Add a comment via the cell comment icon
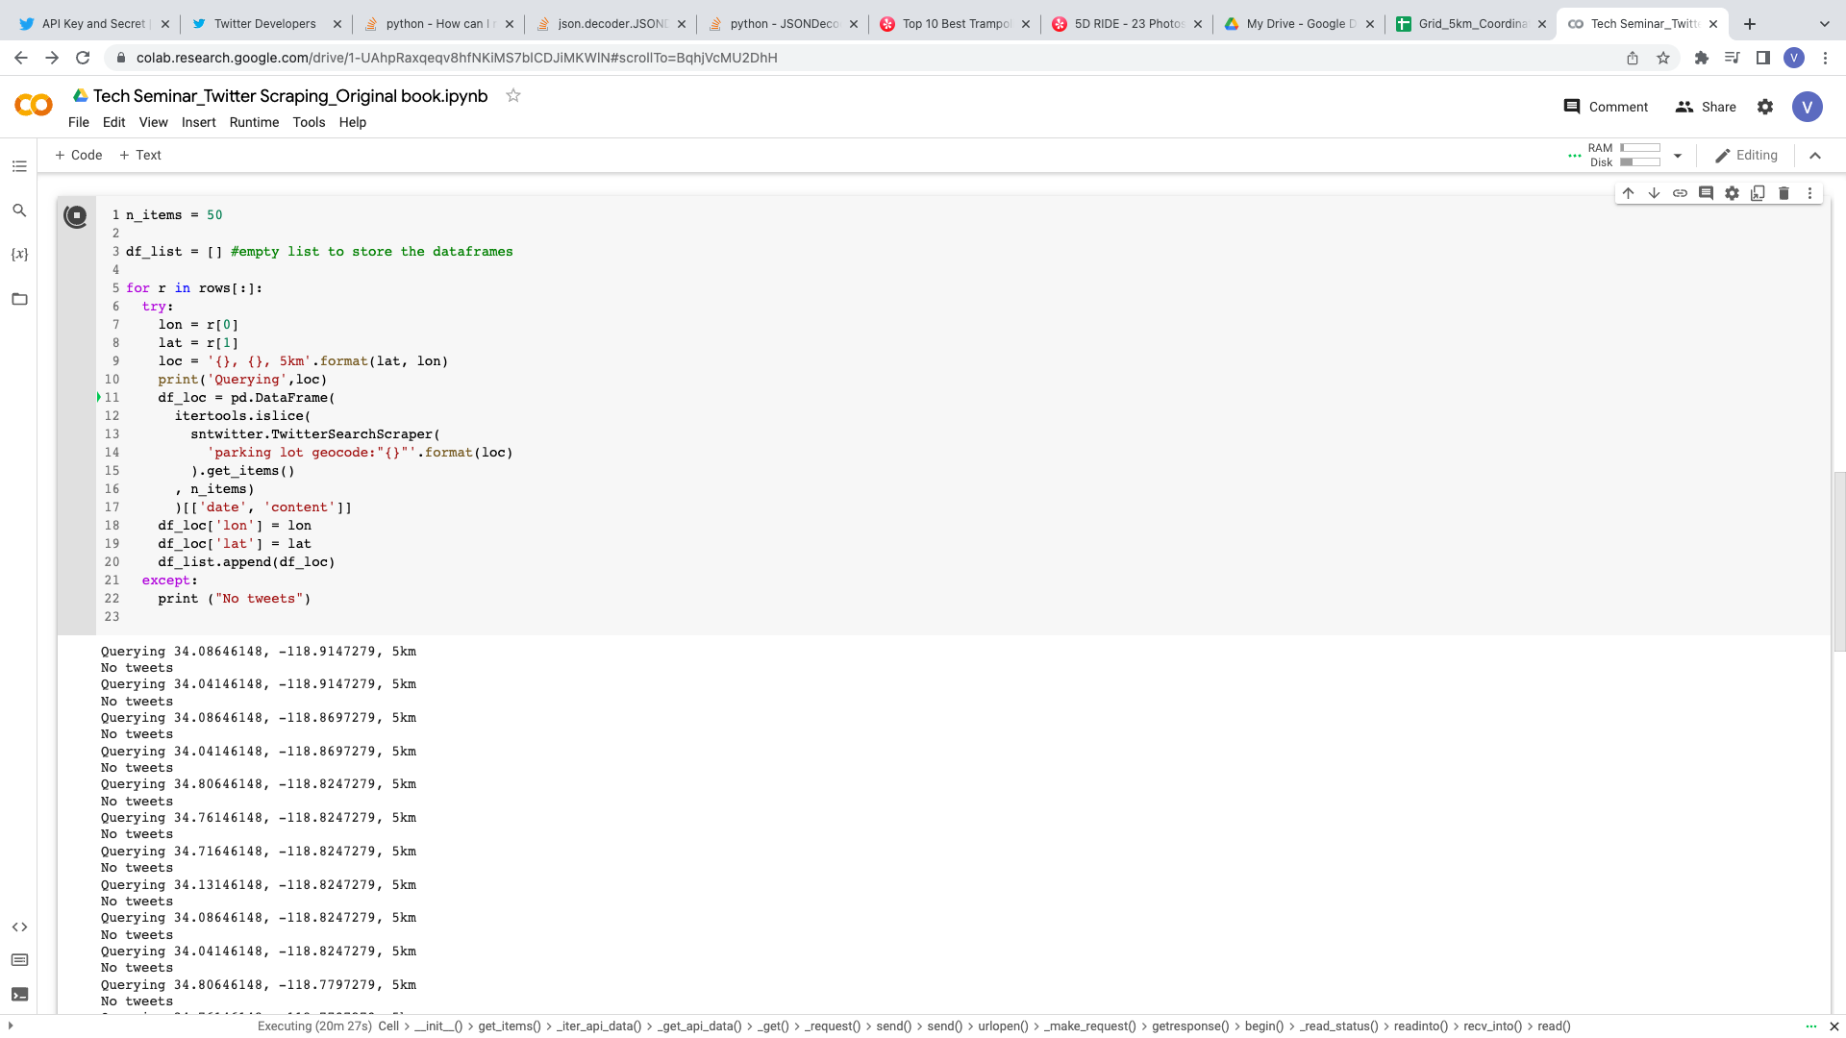This screenshot has height=1038, width=1846. point(1706,192)
